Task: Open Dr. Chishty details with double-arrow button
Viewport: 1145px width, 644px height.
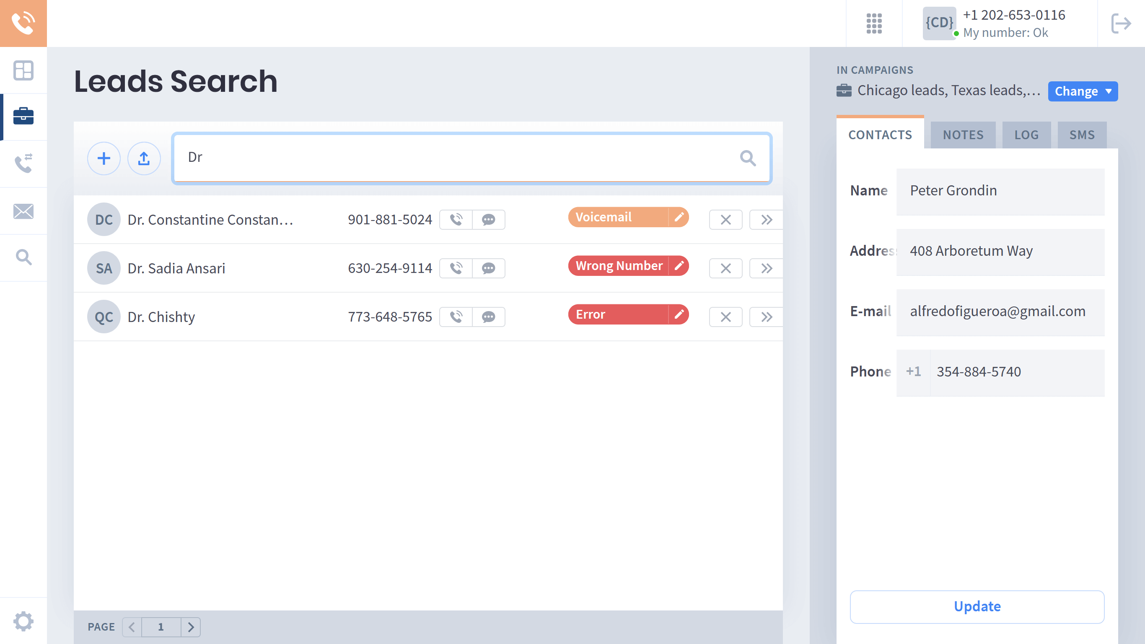Action: [x=766, y=317]
